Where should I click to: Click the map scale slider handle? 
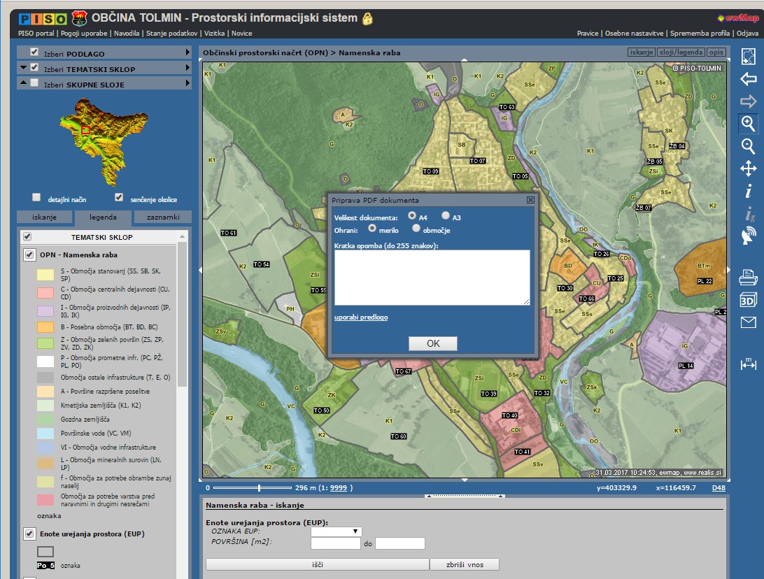pos(260,488)
